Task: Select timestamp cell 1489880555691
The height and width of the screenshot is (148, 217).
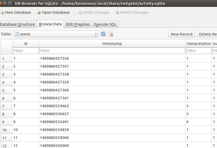Action: click(112, 122)
